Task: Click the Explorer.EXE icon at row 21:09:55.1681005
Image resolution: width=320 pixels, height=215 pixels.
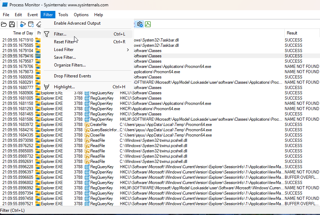Action: point(38,98)
